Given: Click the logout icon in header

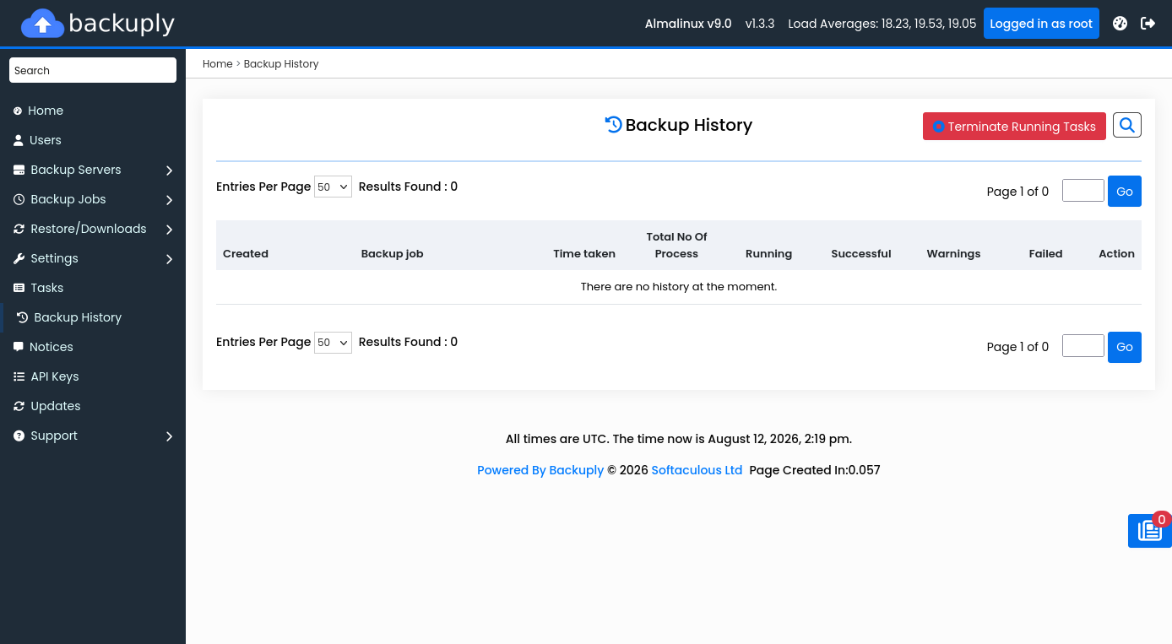Looking at the screenshot, I should coord(1148,24).
